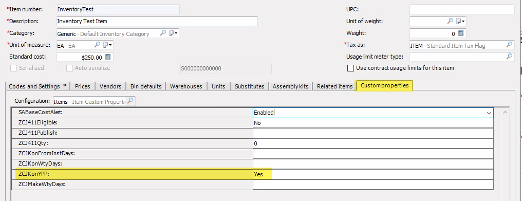Image resolution: width=522 pixels, height=201 pixels.
Task: Switch to the Bin defaults tab
Action: (x=146, y=86)
